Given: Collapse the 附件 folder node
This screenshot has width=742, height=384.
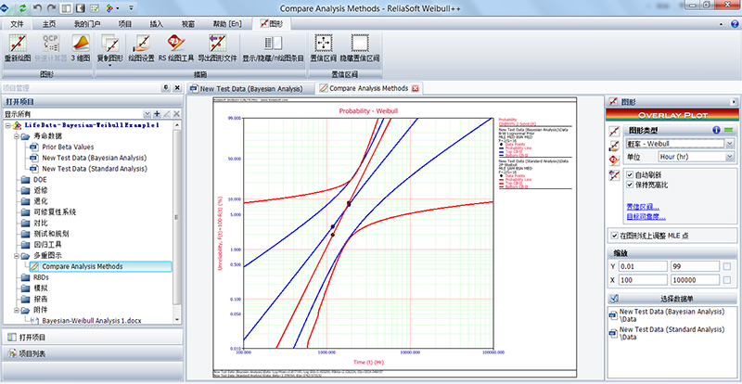Looking at the screenshot, I should coord(16,310).
